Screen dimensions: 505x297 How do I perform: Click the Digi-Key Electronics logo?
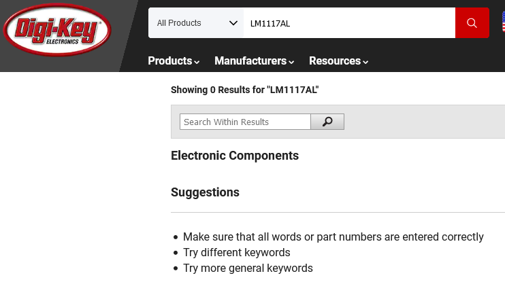[x=57, y=30]
